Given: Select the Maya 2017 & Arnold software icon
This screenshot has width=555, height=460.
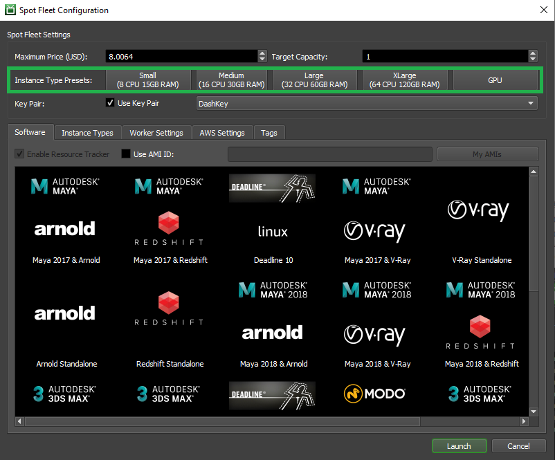Looking at the screenshot, I should 66,219.
